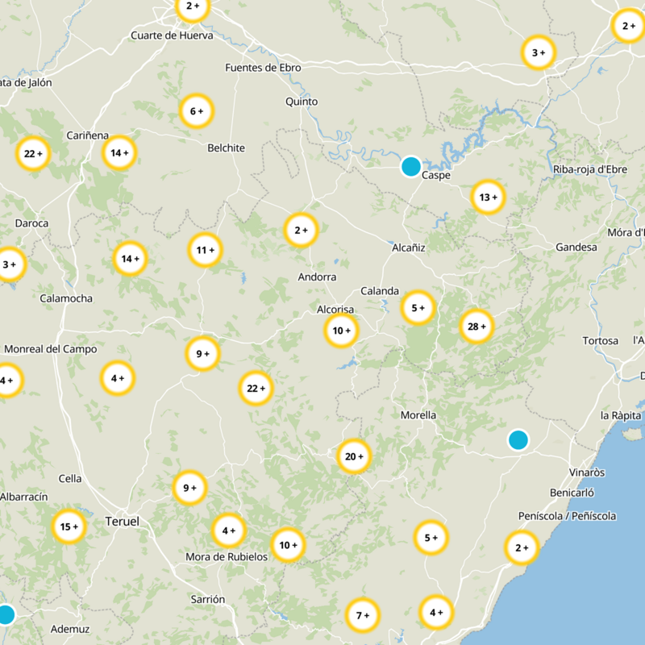
Task: Click the 15+ cluster near Albarracín
Action: click(69, 526)
